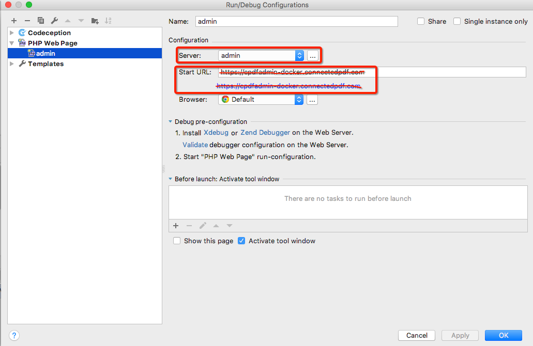Move configuration down with the down arrow
This screenshot has height=346, width=533.
(x=81, y=21)
